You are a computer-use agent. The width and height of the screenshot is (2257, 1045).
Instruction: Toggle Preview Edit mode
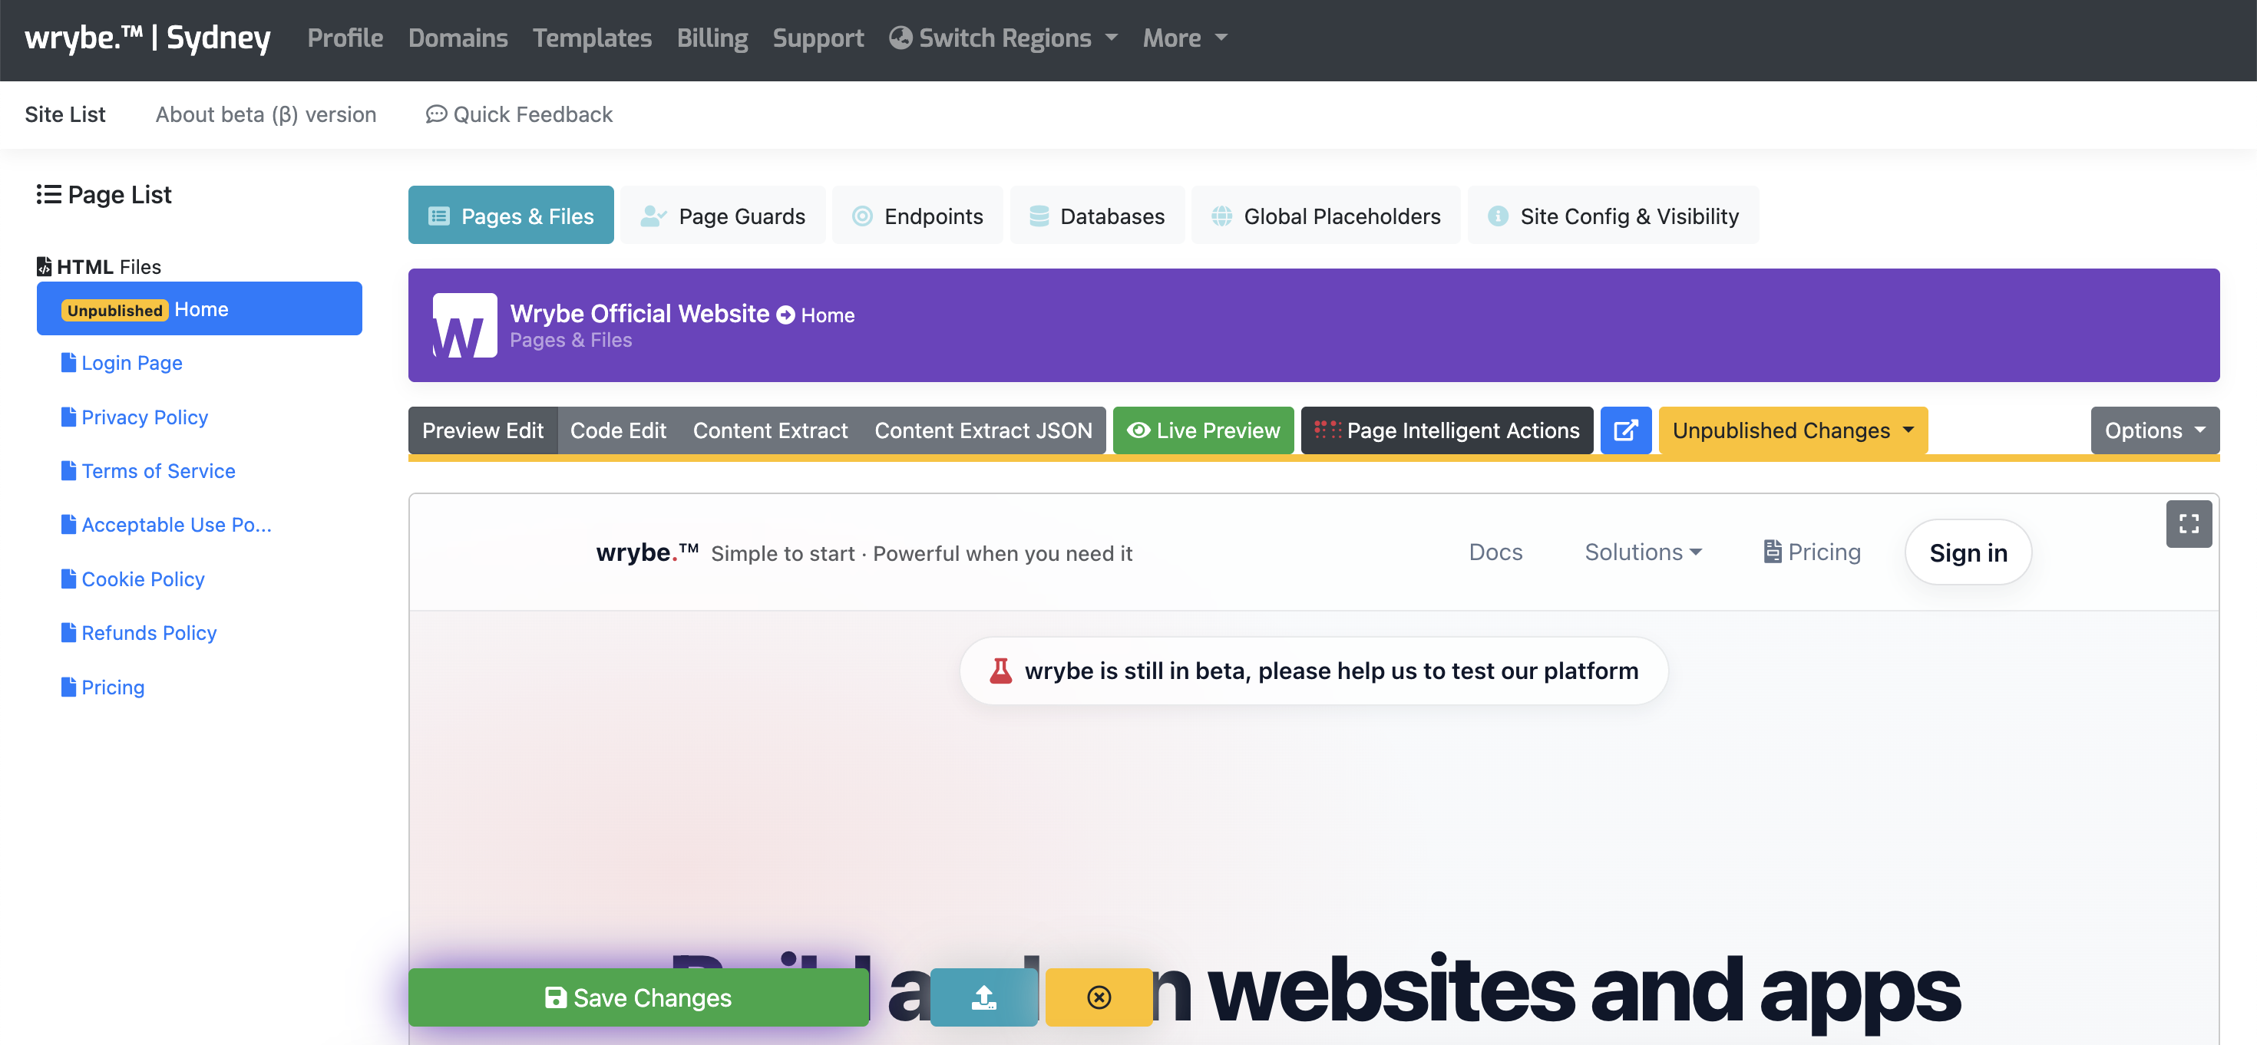coord(483,430)
